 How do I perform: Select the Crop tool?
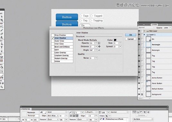click(x=2, y=20)
